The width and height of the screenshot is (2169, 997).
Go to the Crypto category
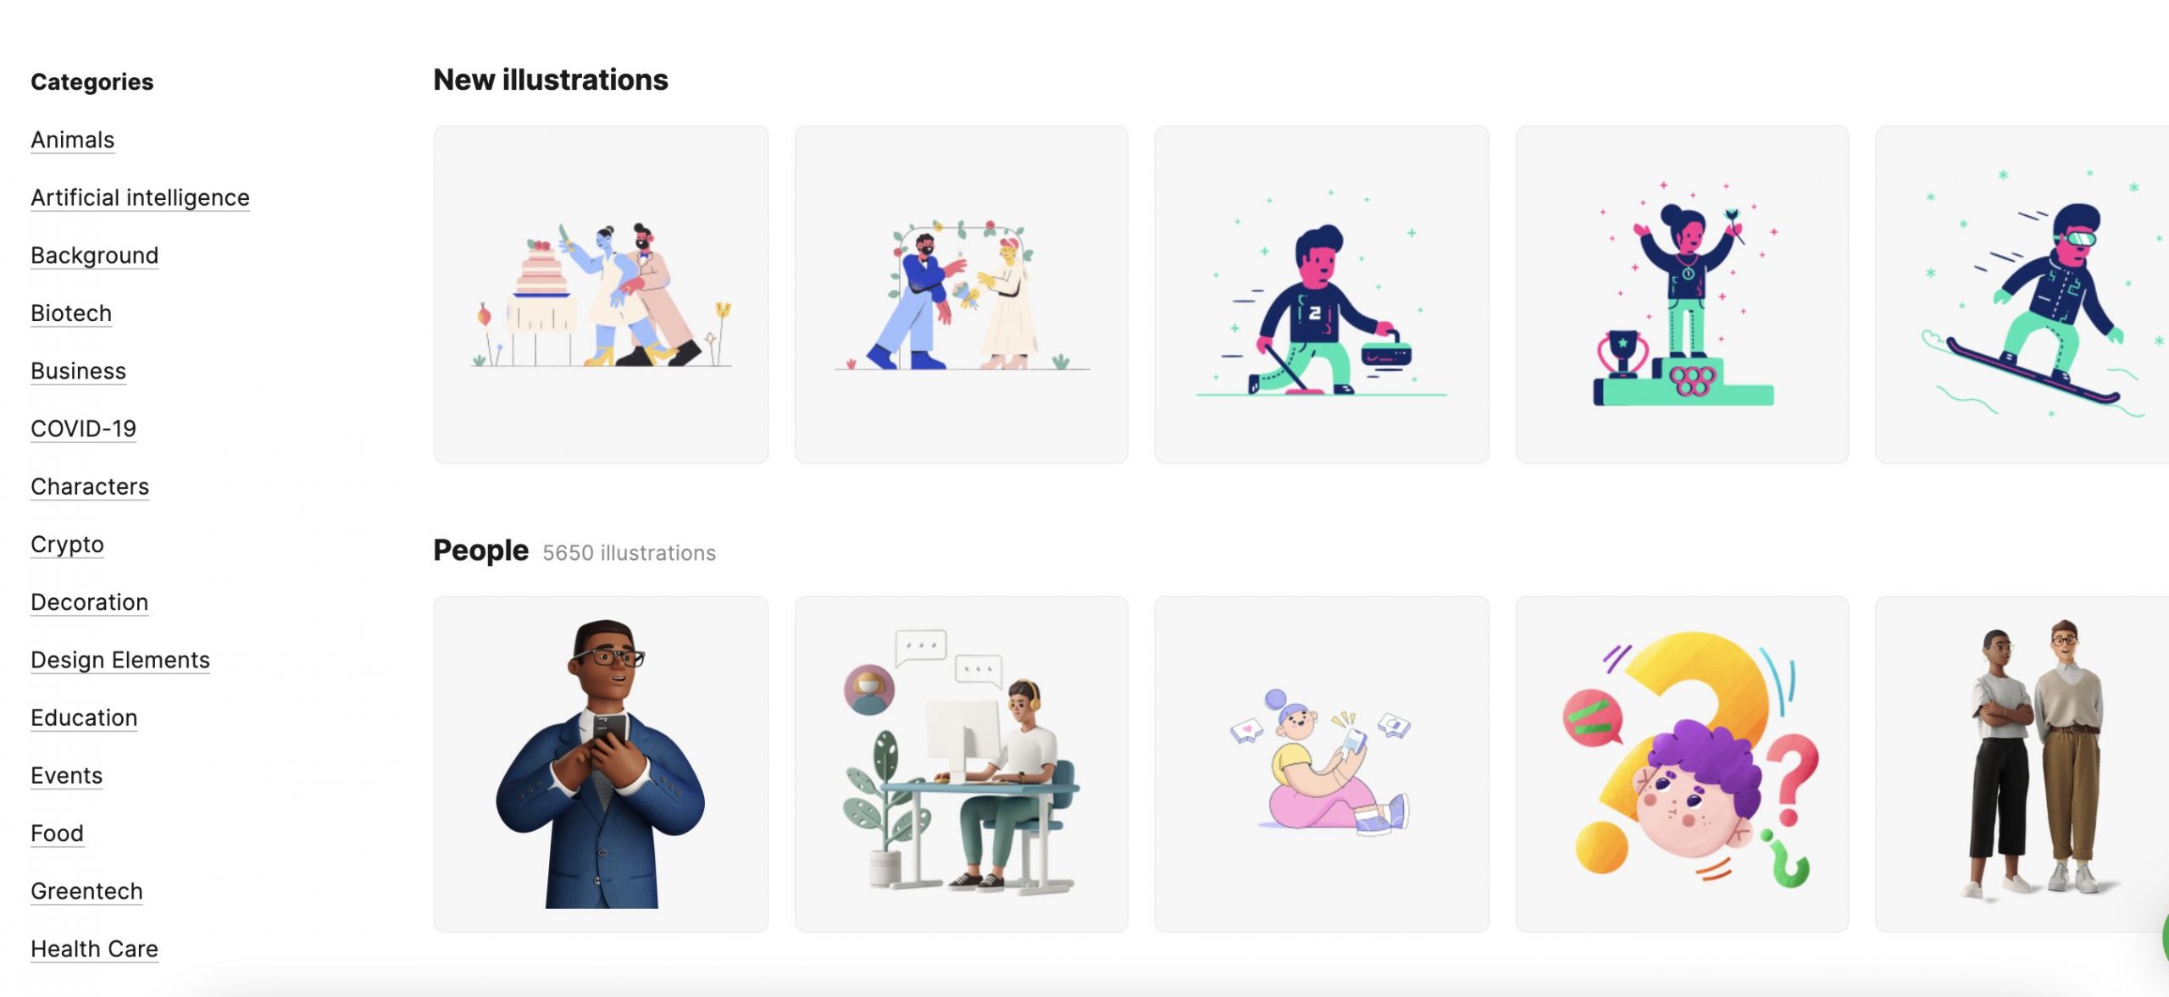coord(67,544)
